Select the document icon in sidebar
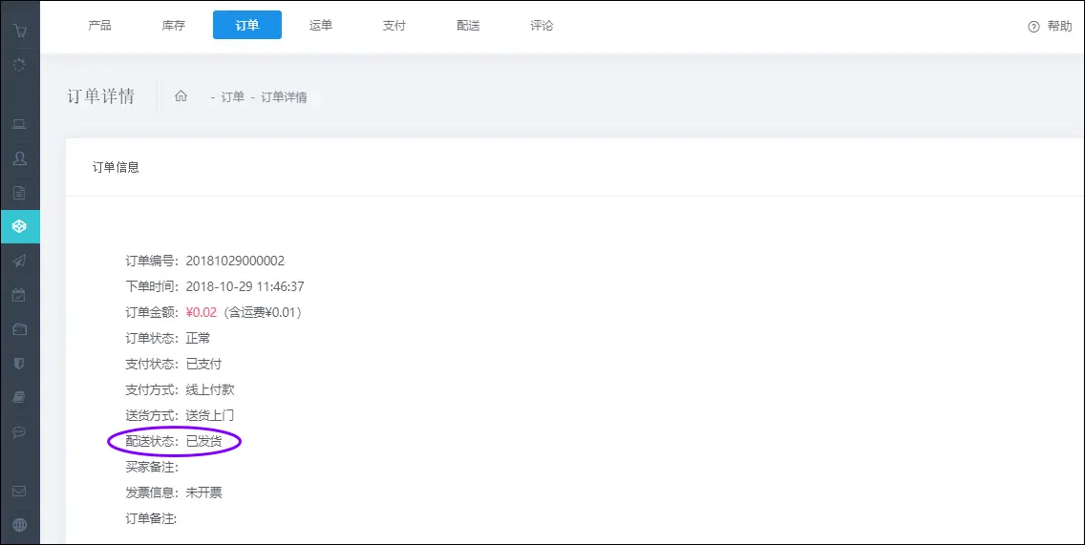 click(19, 193)
